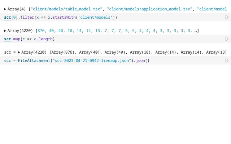
Task: Click Array(18) in the scc output
Action: (141, 52)
